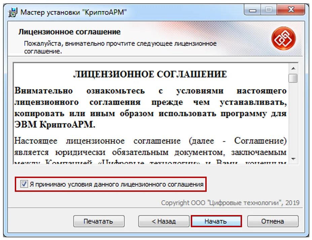Close the setup wizard window
This screenshot has height=240, width=312.
point(290,10)
